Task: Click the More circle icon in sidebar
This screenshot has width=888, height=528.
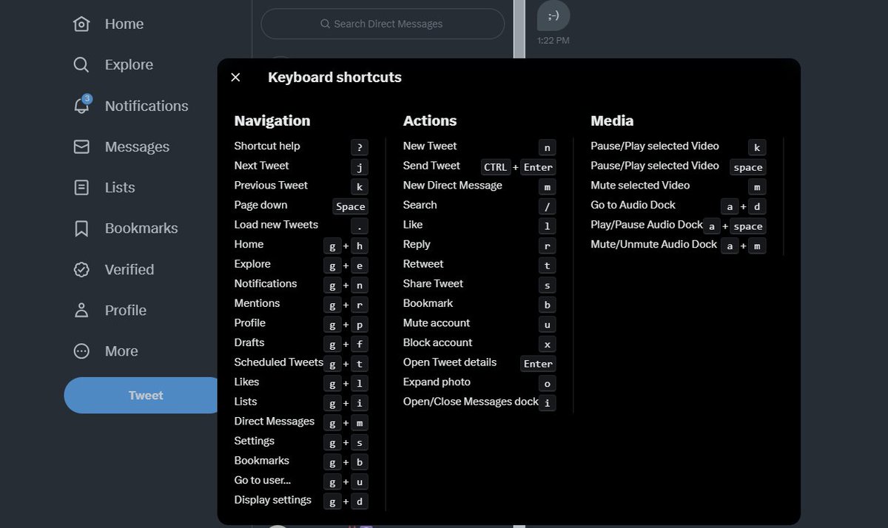Action: pyautogui.click(x=81, y=351)
